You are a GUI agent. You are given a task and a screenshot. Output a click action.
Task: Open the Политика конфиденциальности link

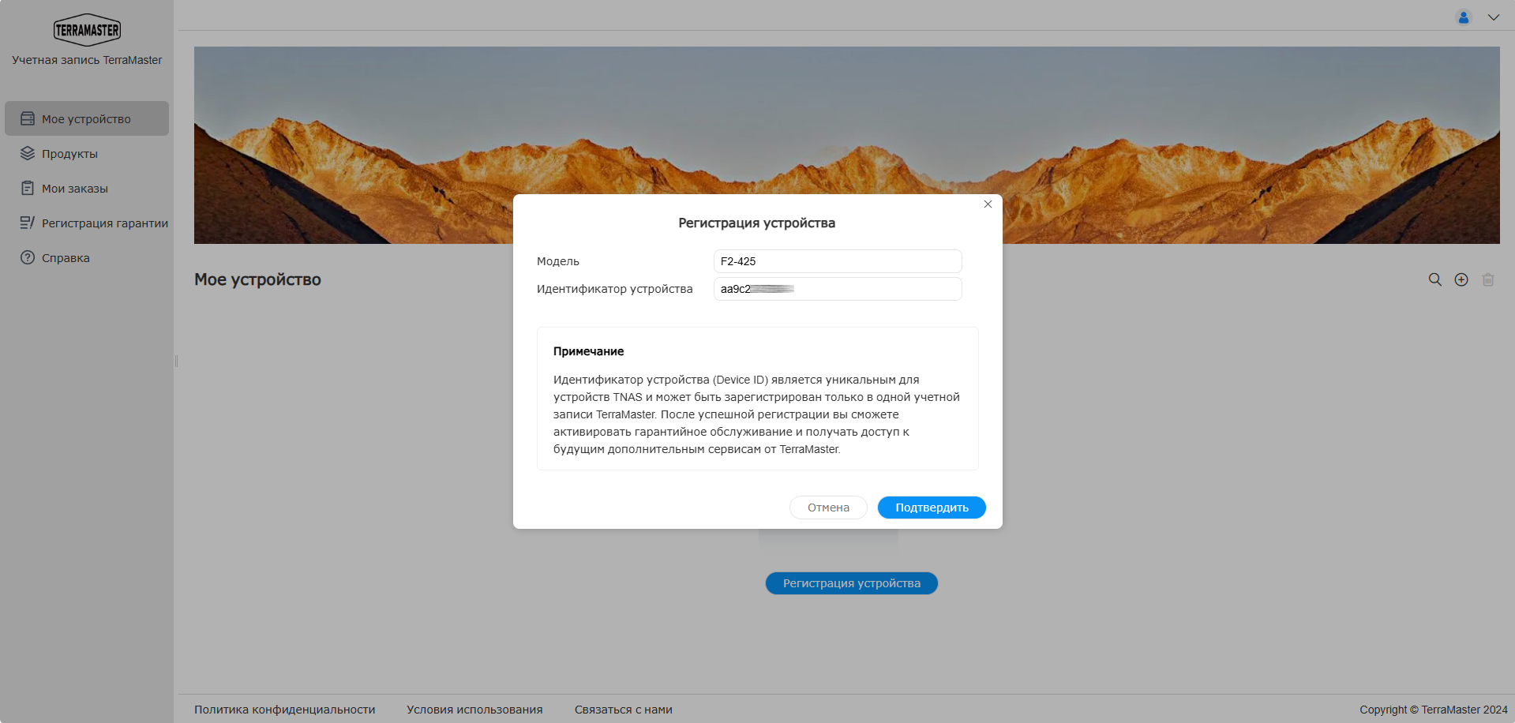[x=285, y=710]
